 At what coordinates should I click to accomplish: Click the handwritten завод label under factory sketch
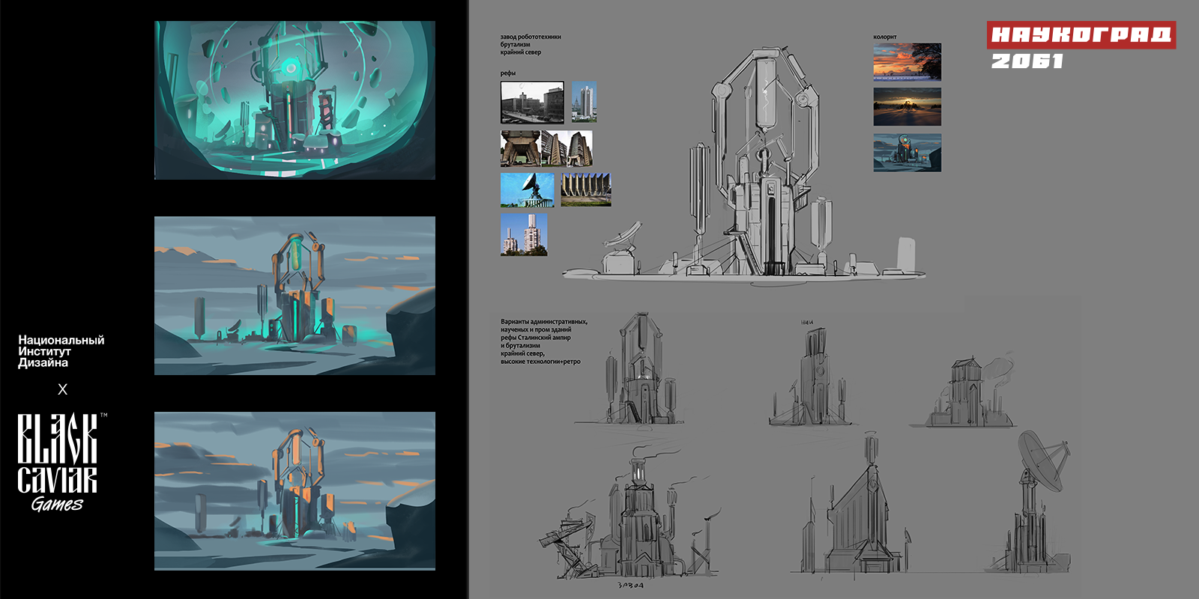click(630, 586)
